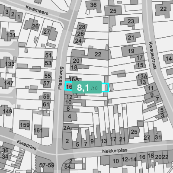Select building number 131

[11, 35]
